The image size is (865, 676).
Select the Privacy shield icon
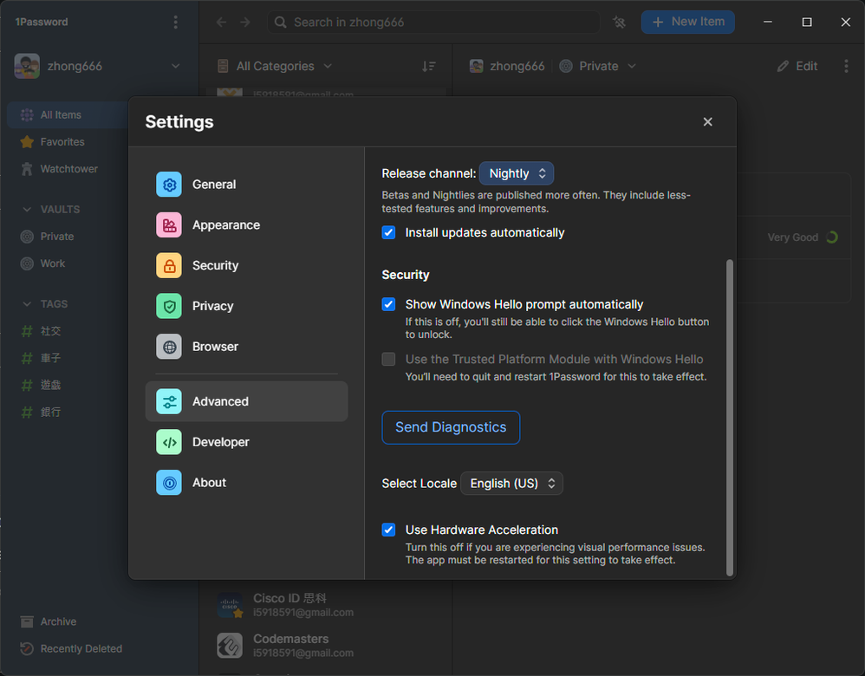(169, 306)
